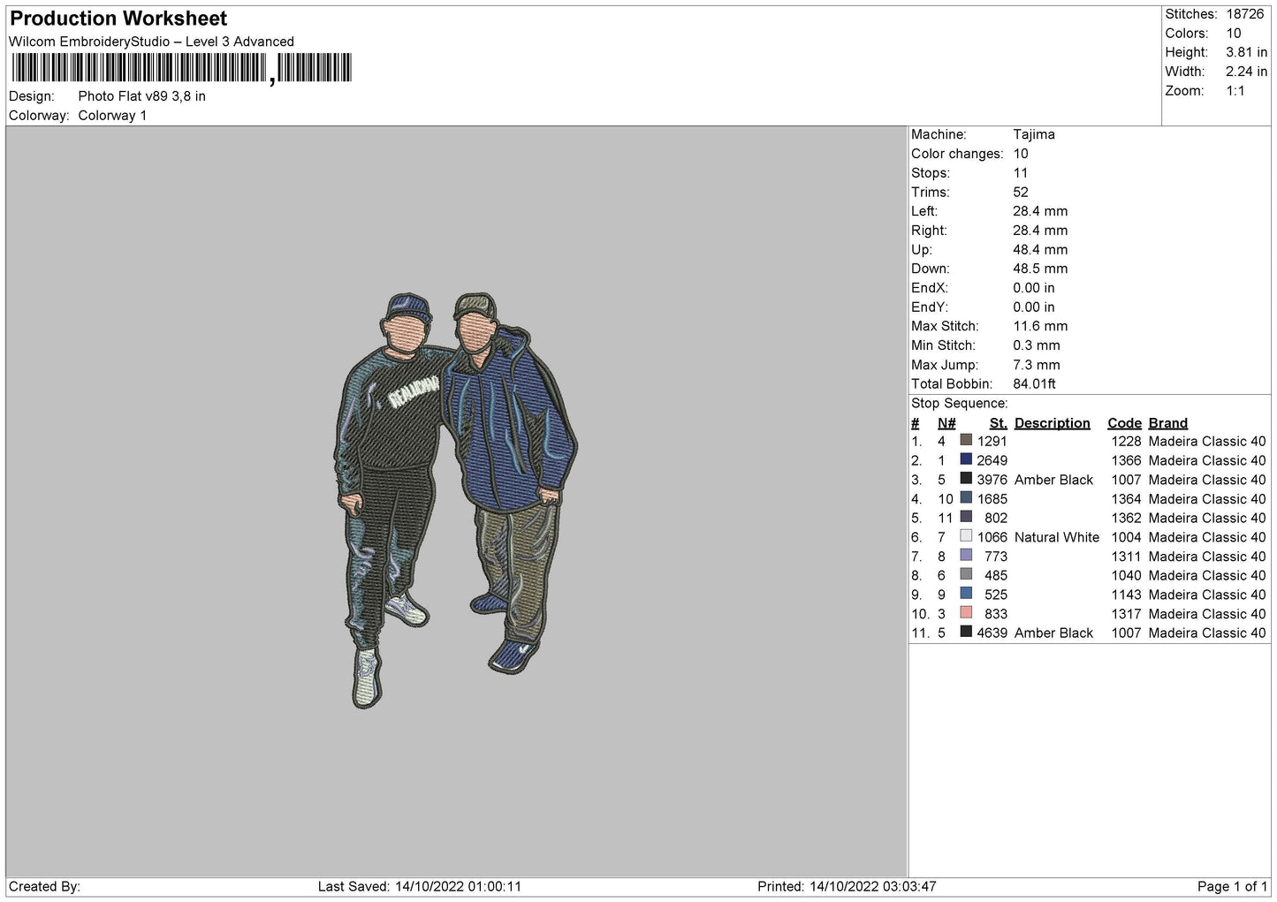Click the 'N#' column header

click(x=946, y=423)
